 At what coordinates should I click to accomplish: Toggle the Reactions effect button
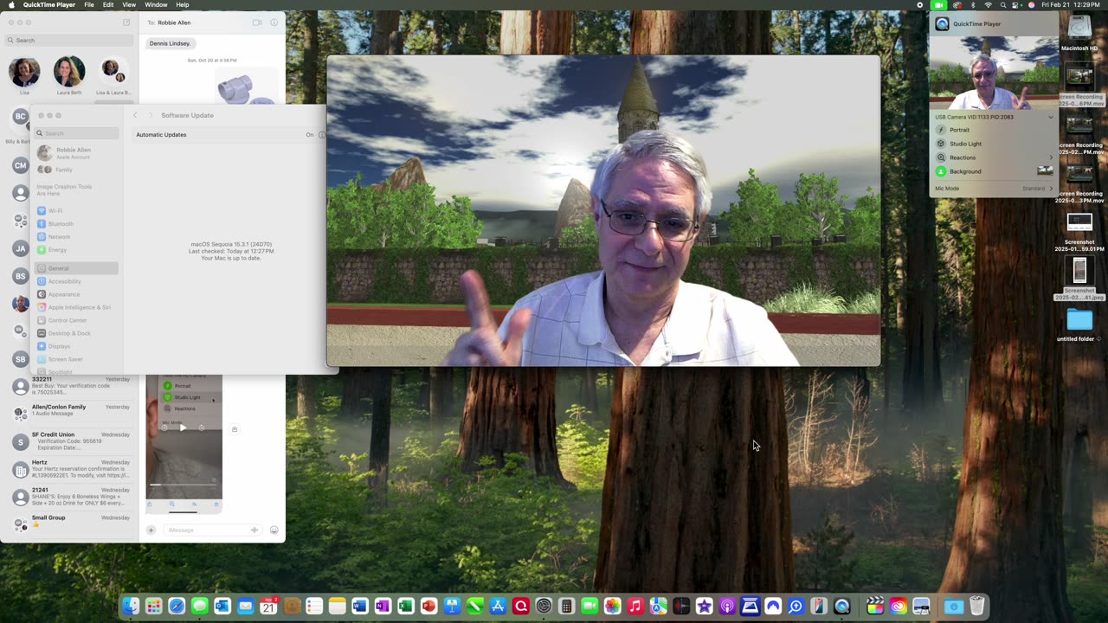coord(941,157)
